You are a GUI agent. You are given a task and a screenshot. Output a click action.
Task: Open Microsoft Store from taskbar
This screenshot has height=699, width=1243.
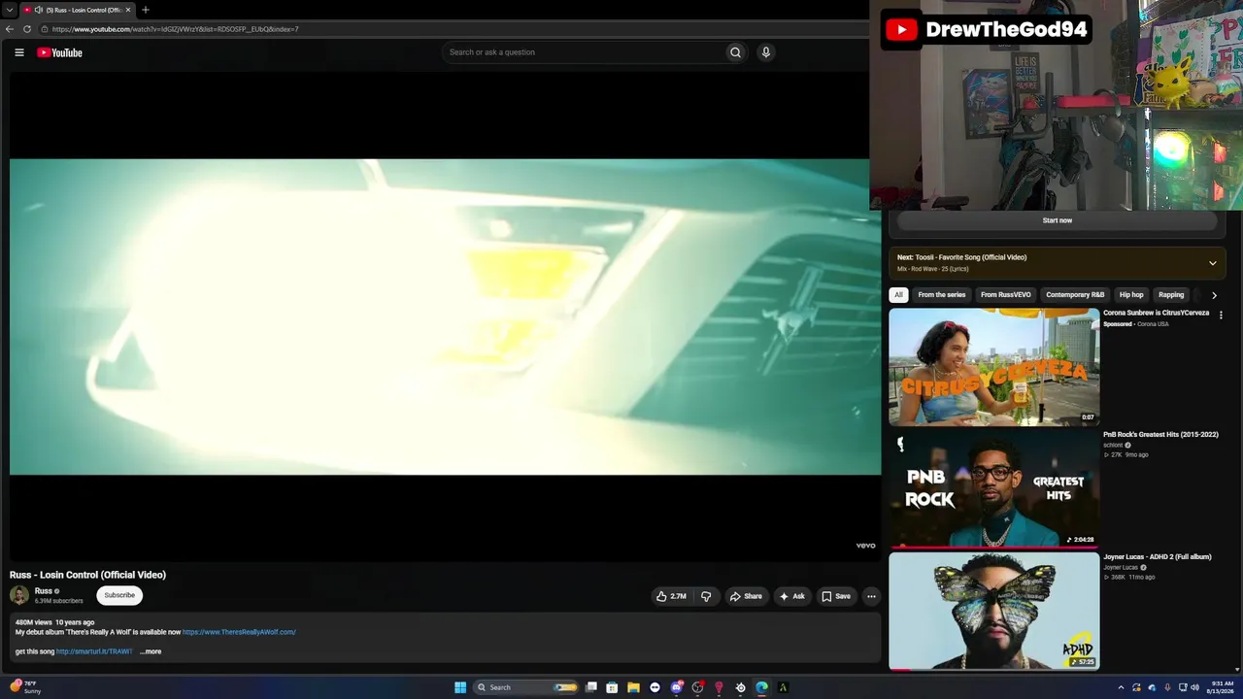tap(612, 687)
